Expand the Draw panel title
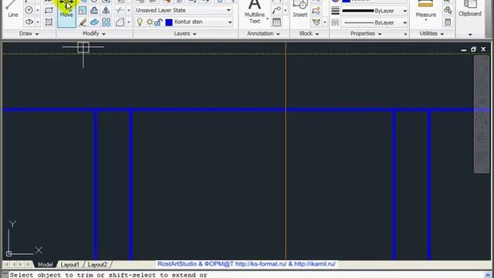 pyautogui.click(x=29, y=33)
